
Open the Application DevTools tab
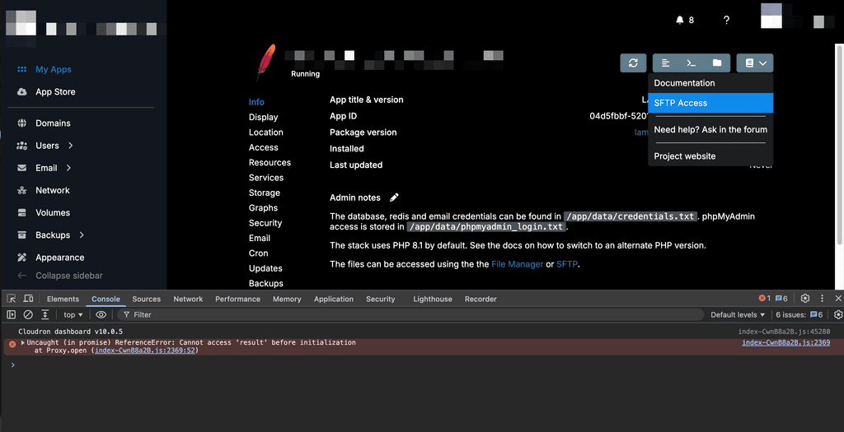click(x=334, y=299)
